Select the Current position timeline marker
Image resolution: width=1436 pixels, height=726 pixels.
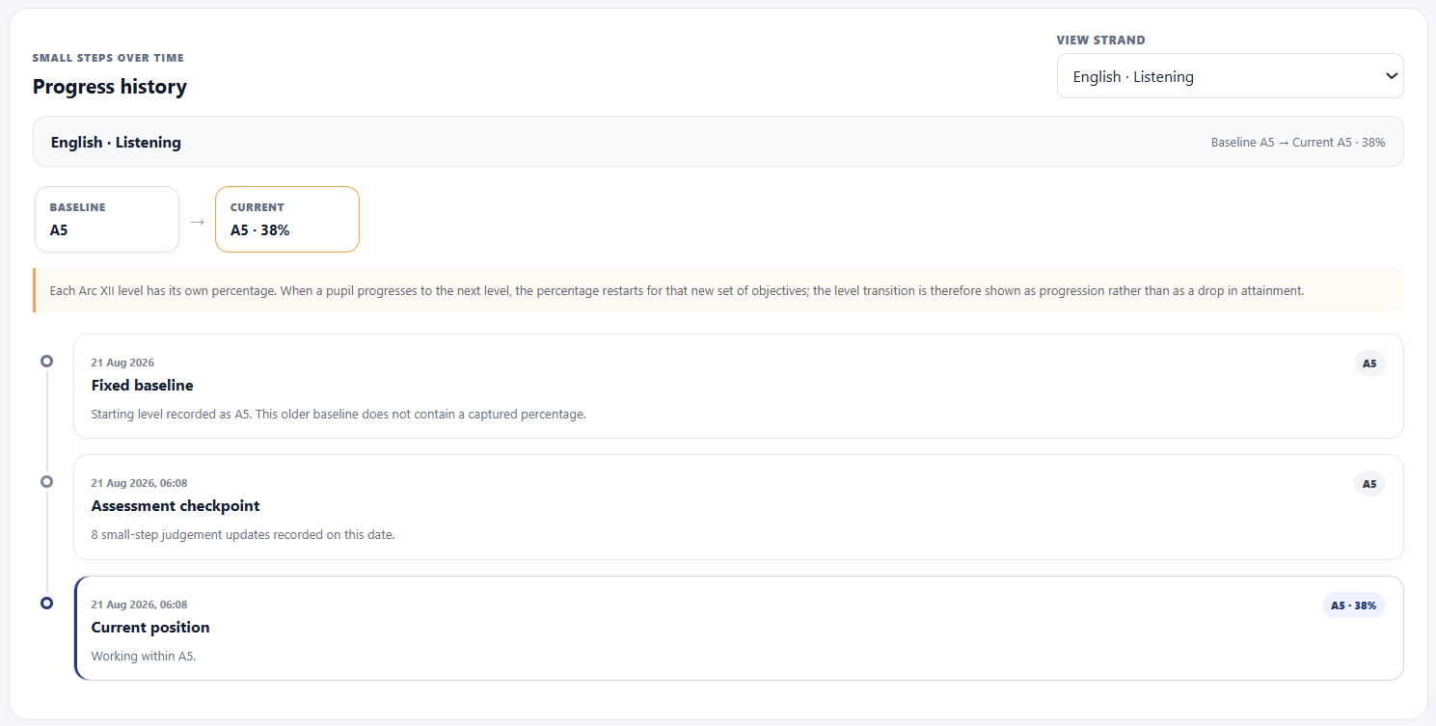46,603
